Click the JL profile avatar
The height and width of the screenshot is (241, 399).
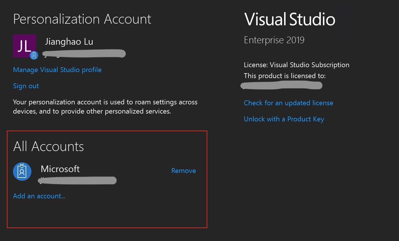(24, 46)
